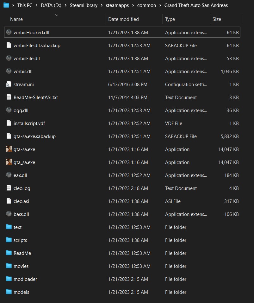Navigate to This PC in breadcrumb
254x303 pixels.
[x=25, y=5]
